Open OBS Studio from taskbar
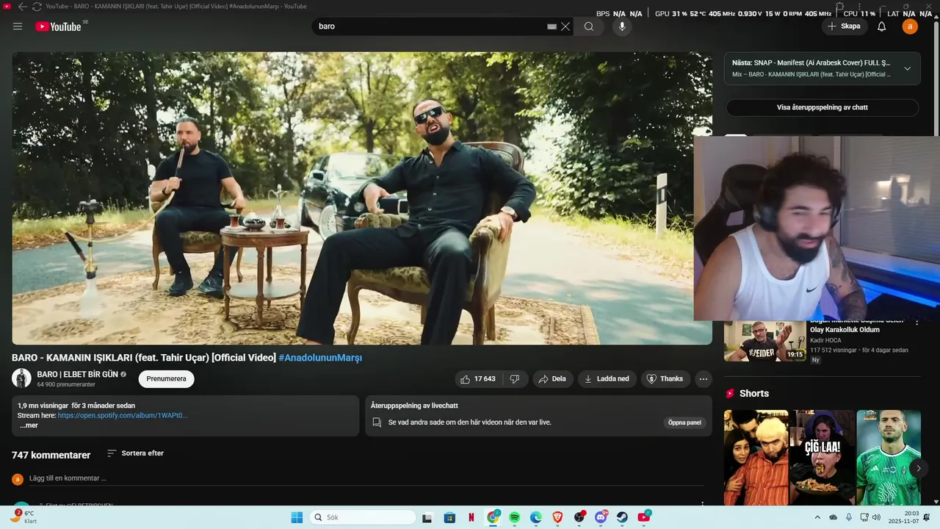Image resolution: width=940 pixels, height=529 pixels. click(x=579, y=517)
